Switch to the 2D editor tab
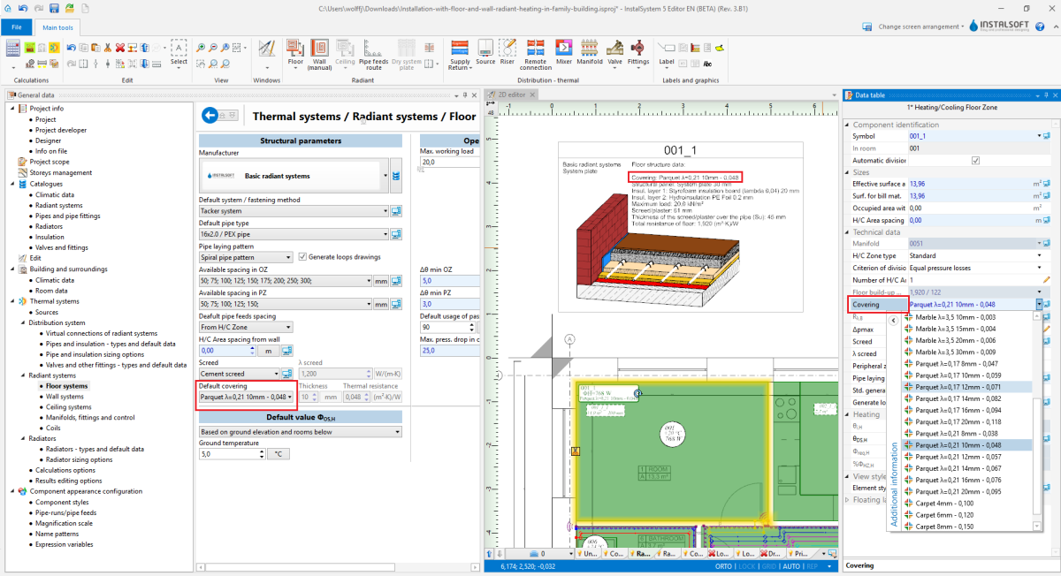Viewport: 1061px width, 576px height. coord(510,95)
